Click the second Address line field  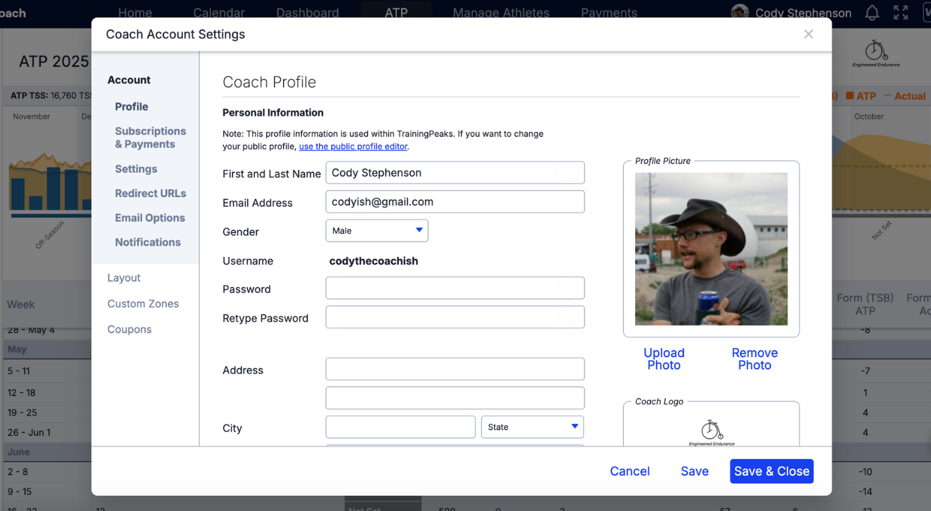455,398
